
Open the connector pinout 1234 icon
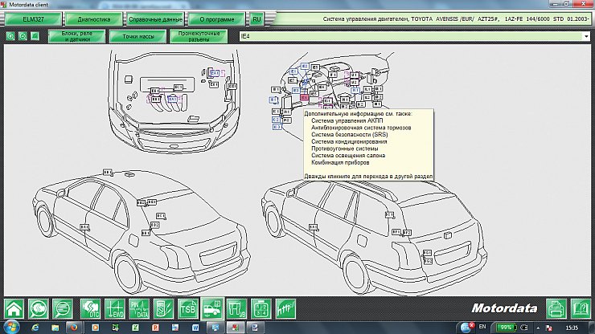pyautogui.click(x=261, y=308)
